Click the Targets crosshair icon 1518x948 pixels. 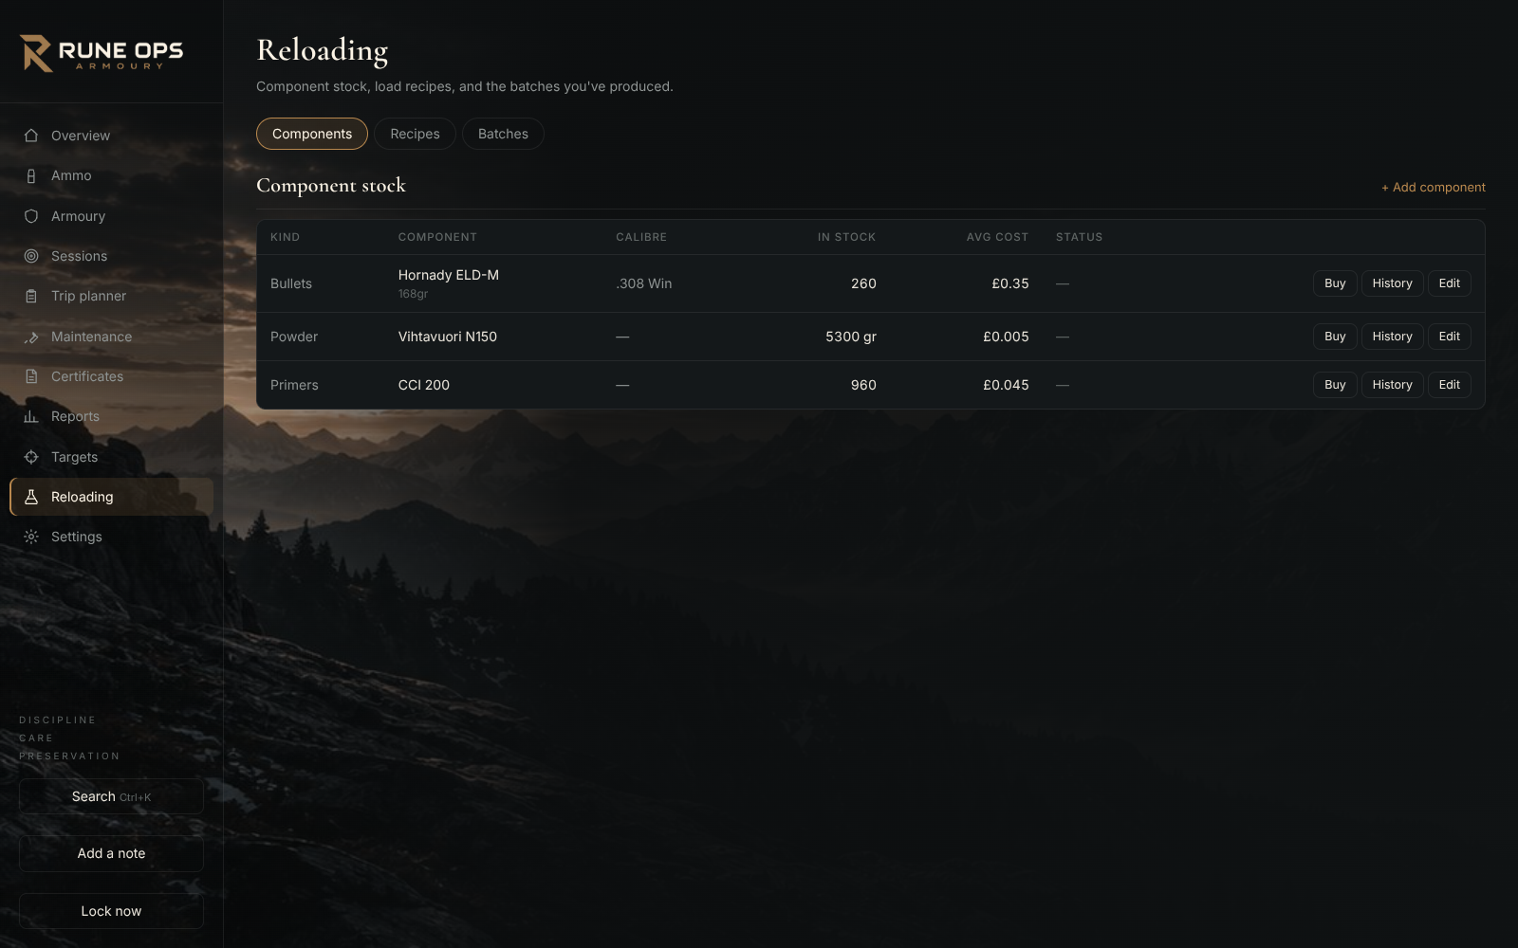click(x=31, y=457)
